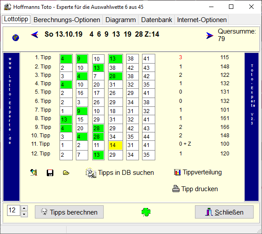262x234 pixels.
Task: Open the Tippverteilung chart
Action: (x=198, y=172)
